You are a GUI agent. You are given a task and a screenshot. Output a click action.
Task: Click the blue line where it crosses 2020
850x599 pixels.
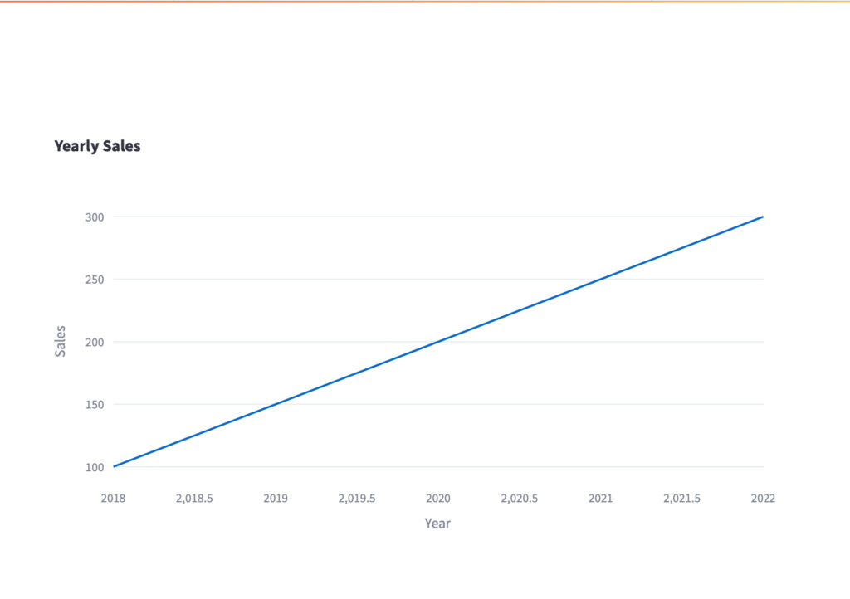(x=438, y=342)
